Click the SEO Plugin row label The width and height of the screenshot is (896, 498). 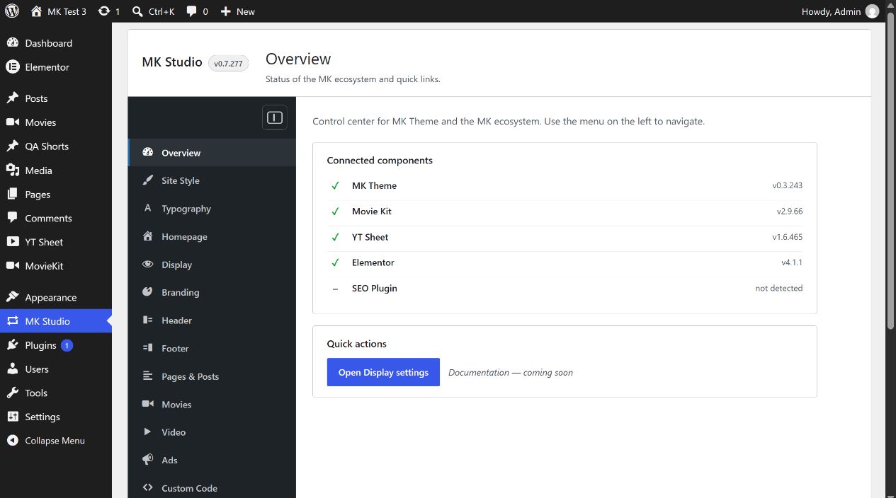click(375, 289)
